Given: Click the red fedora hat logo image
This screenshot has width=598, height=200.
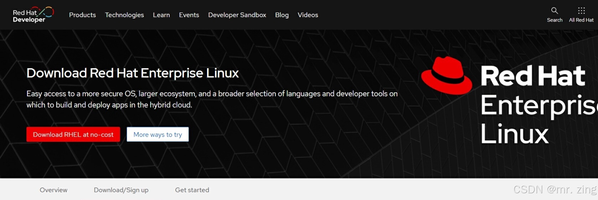Looking at the screenshot, I should [447, 76].
